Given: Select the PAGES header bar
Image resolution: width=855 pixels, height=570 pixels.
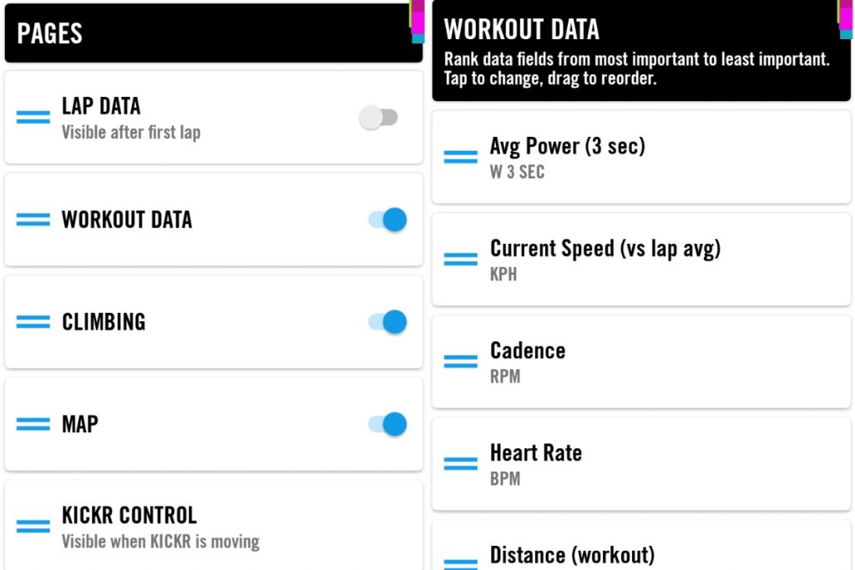Looking at the screenshot, I should coord(213,33).
